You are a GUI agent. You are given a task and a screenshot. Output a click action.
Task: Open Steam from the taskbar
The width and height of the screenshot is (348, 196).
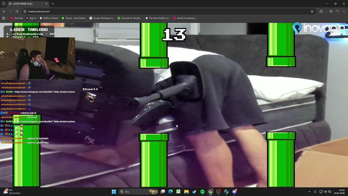(194, 192)
